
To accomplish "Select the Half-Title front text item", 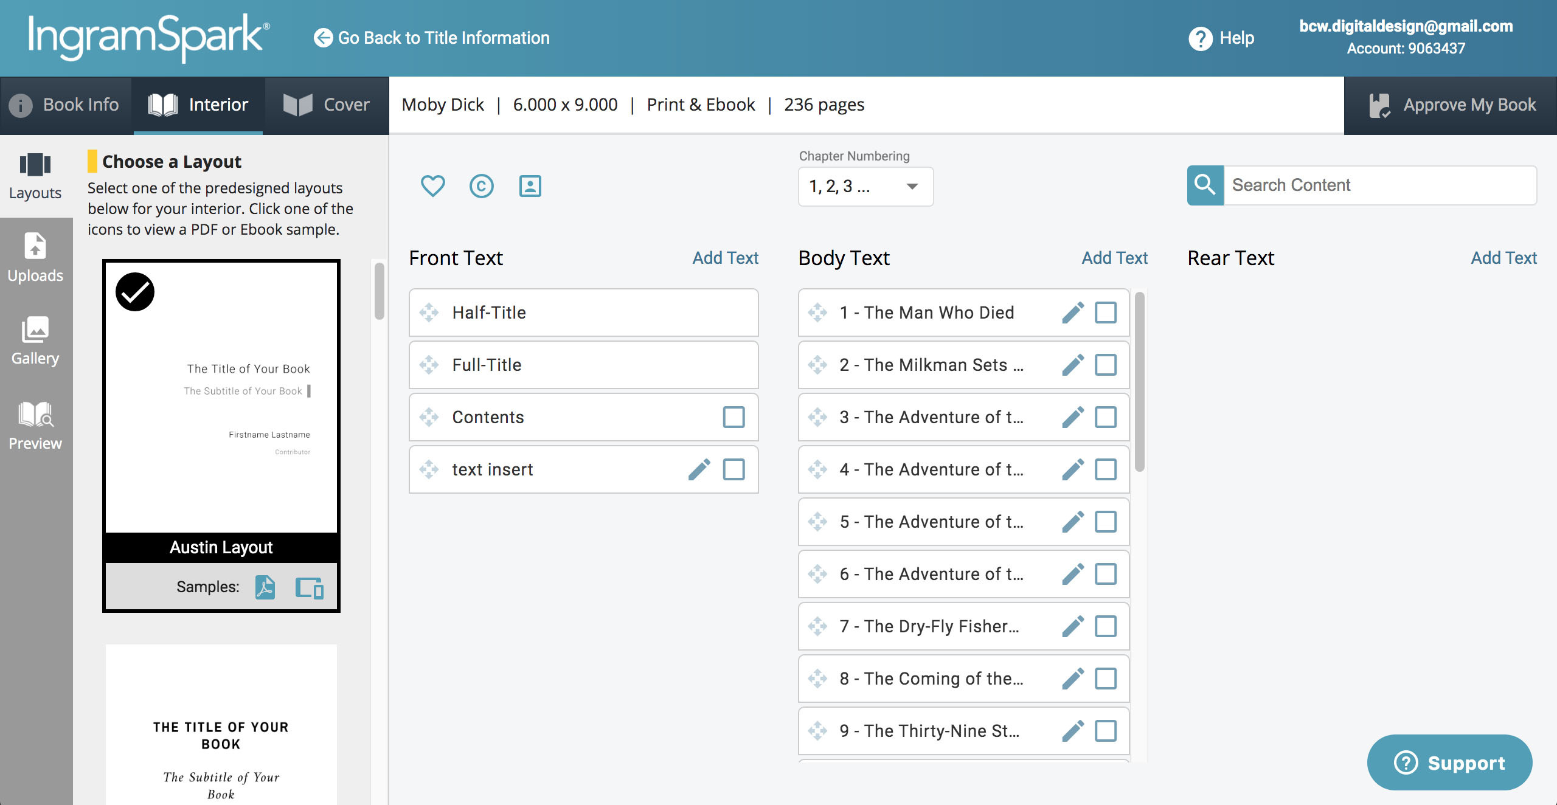I will tap(584, 313).
